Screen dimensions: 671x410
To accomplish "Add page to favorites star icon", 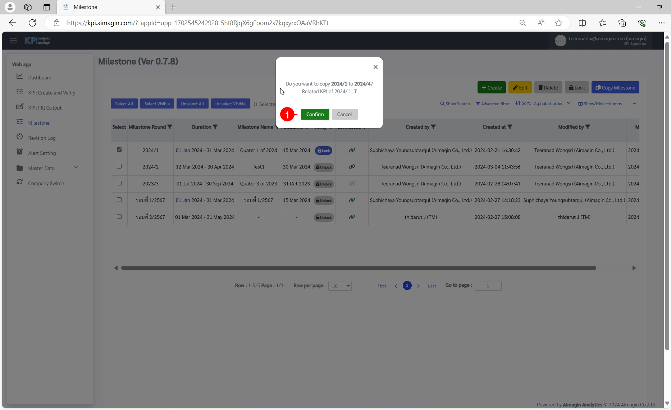I will pos(558,23).
